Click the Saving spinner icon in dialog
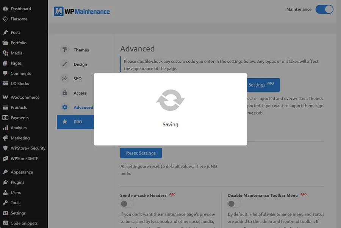This screenshot has width=341, height=228. 170,100
